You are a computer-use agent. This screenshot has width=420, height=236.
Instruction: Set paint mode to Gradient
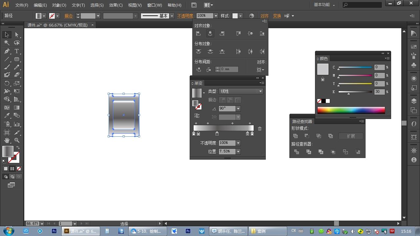tap(12, 169)
